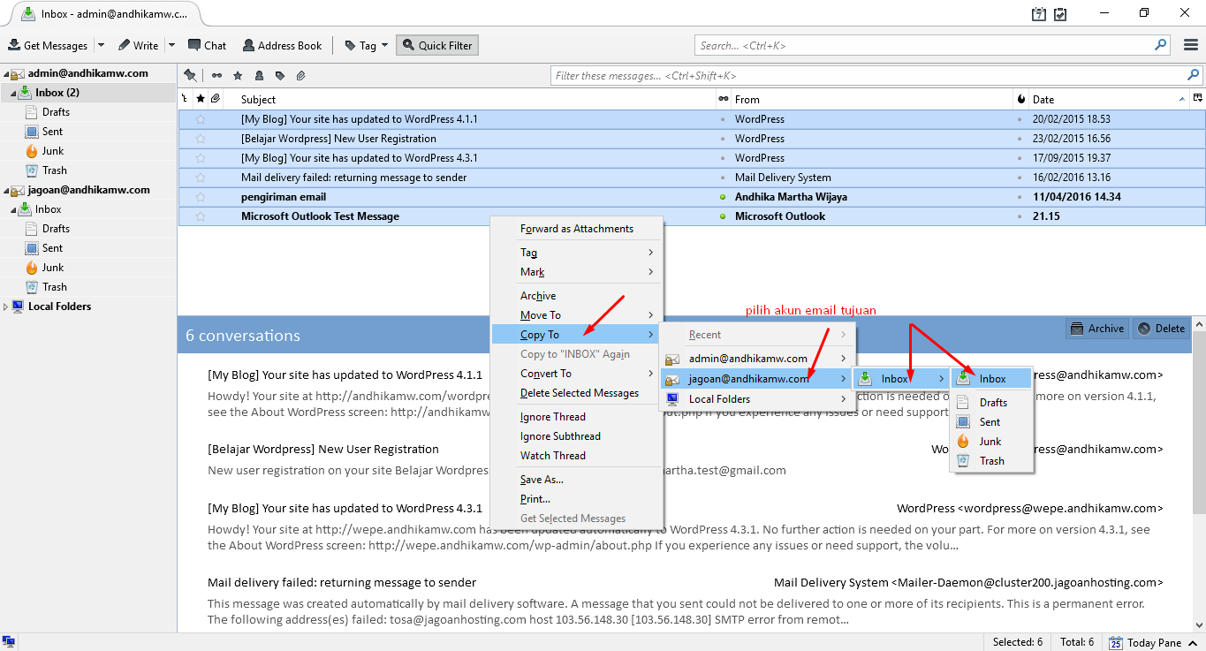This screenshot has height=651, width=1206.
Task: Open the Thunderbird application menu (hamburger)
Action: click(x=1190, y=45)
